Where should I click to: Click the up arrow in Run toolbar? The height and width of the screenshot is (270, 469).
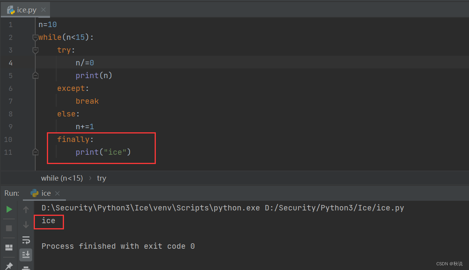tap(26, 210)
